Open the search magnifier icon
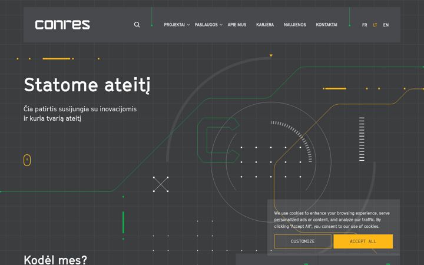The width and height of the screenshot is (424, 265). [x=137, y=25]
